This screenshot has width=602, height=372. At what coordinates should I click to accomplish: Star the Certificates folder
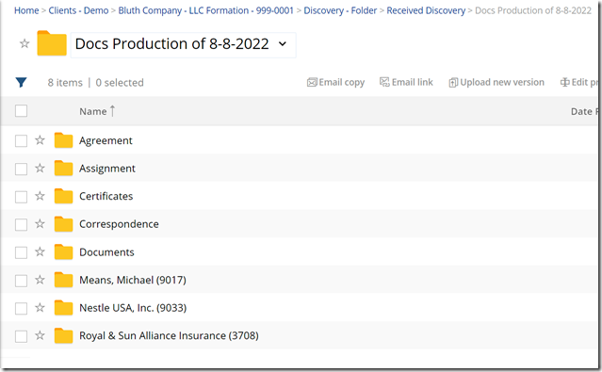40,196
